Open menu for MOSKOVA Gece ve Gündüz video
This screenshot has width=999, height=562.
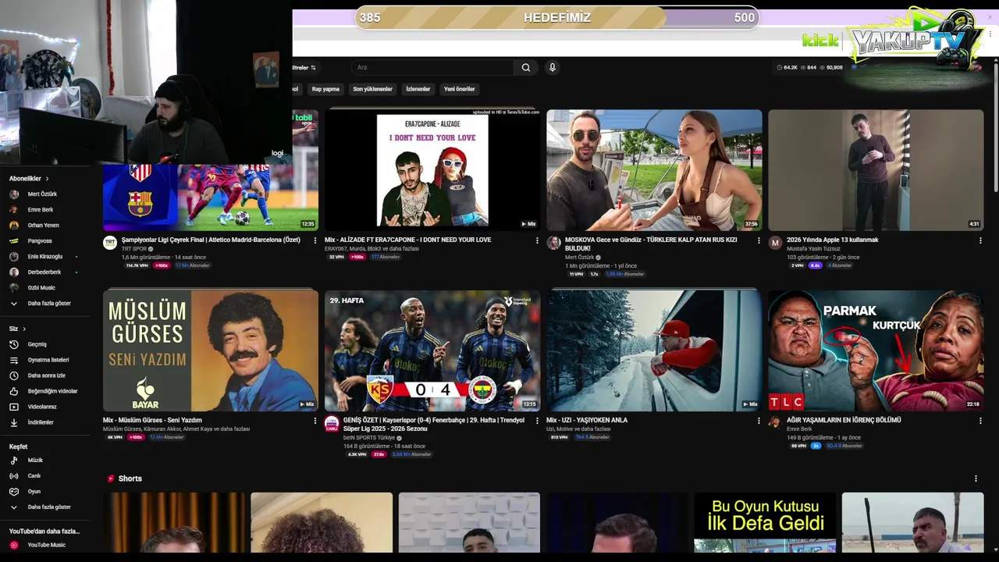[x=759, y=240]
